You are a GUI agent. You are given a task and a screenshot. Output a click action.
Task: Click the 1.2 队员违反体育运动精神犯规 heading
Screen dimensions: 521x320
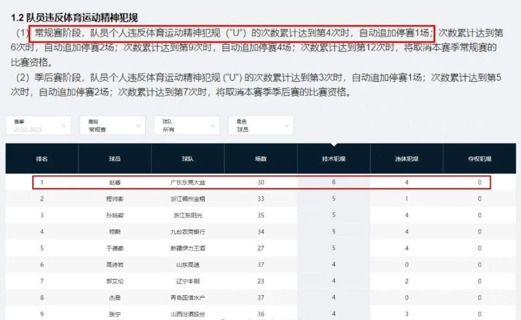tap(74, 18)
